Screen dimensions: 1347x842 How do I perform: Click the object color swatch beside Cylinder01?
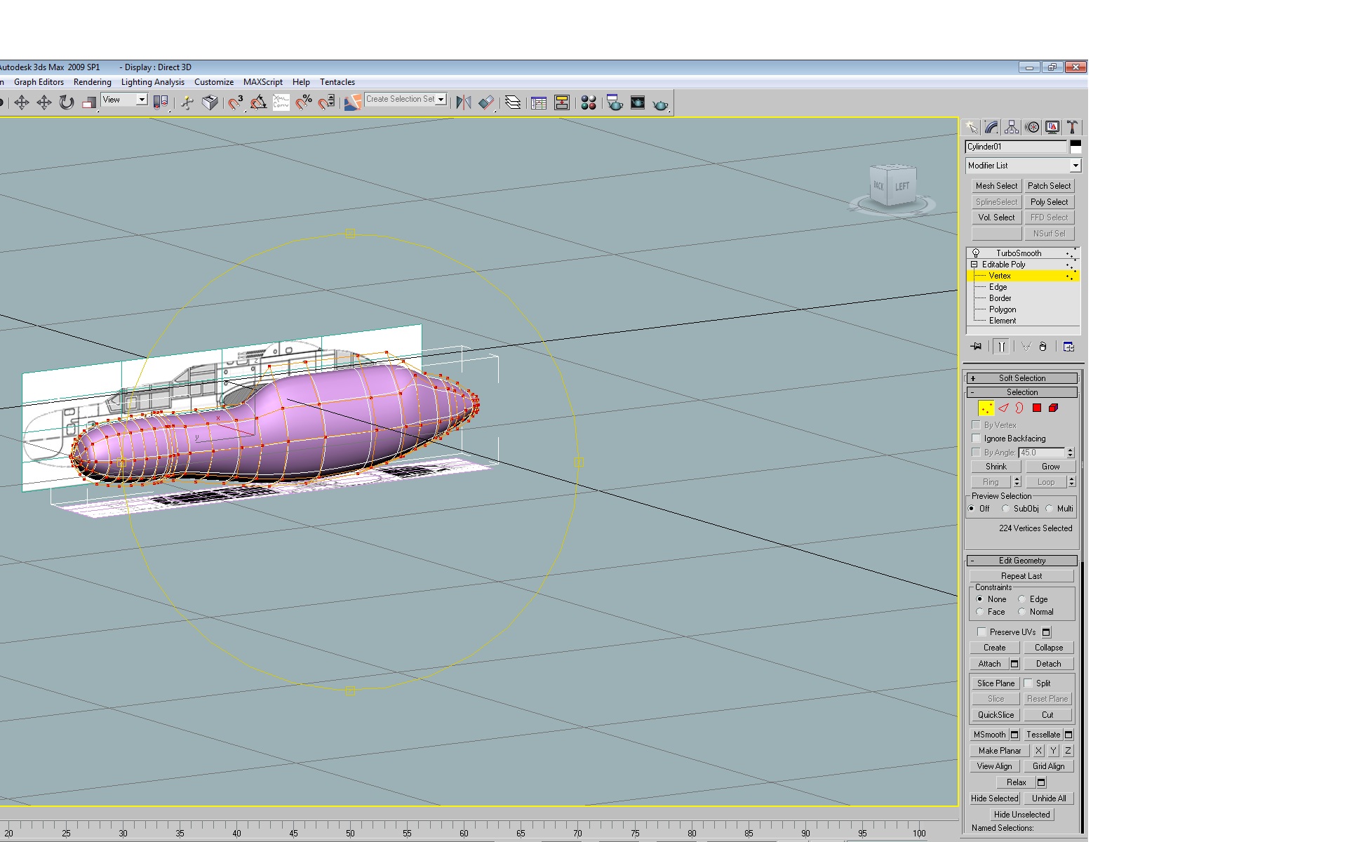click(x=1075, y=147)
